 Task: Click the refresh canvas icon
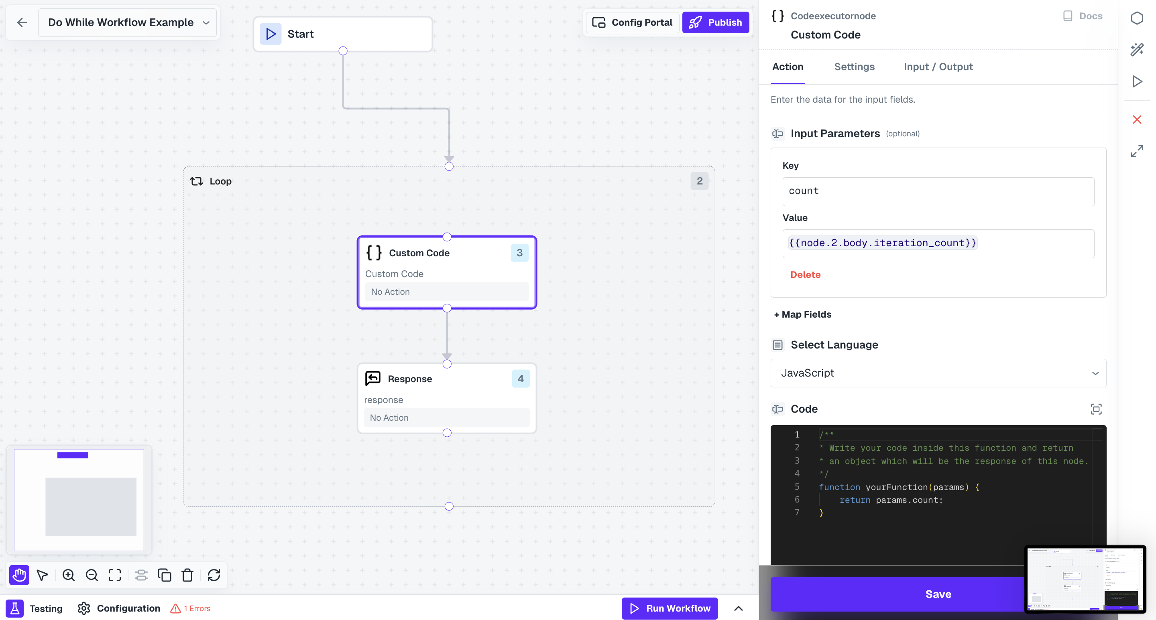[214, 575]
